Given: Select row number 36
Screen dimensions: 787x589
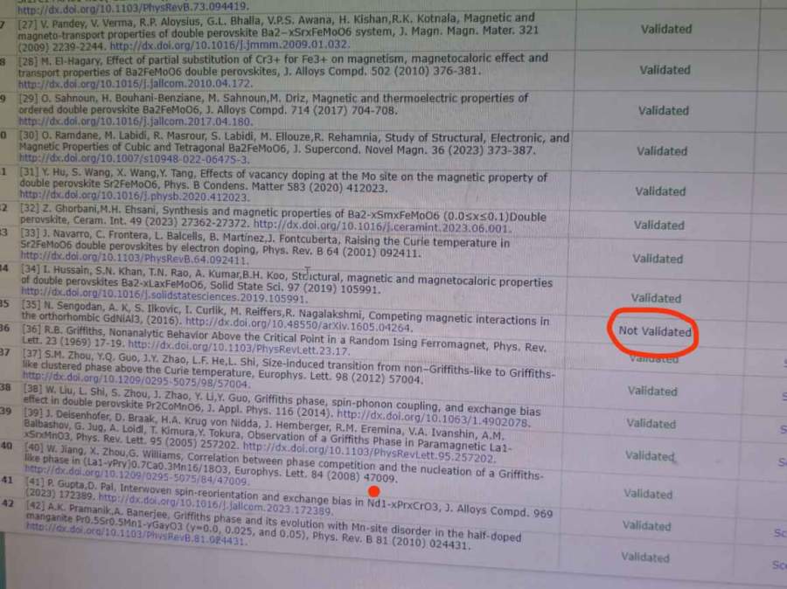Looking at the screenshot, I should pos(4,328).
